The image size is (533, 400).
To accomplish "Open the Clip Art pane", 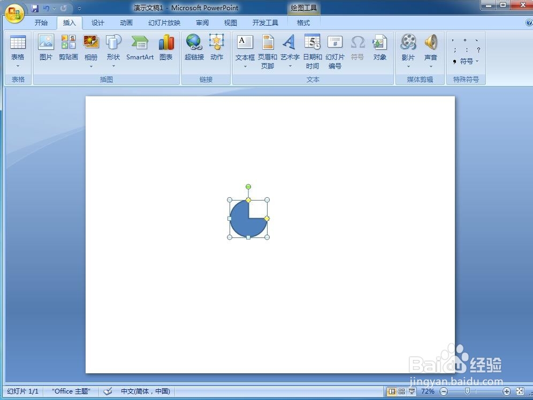I will (x=68, y=48).
